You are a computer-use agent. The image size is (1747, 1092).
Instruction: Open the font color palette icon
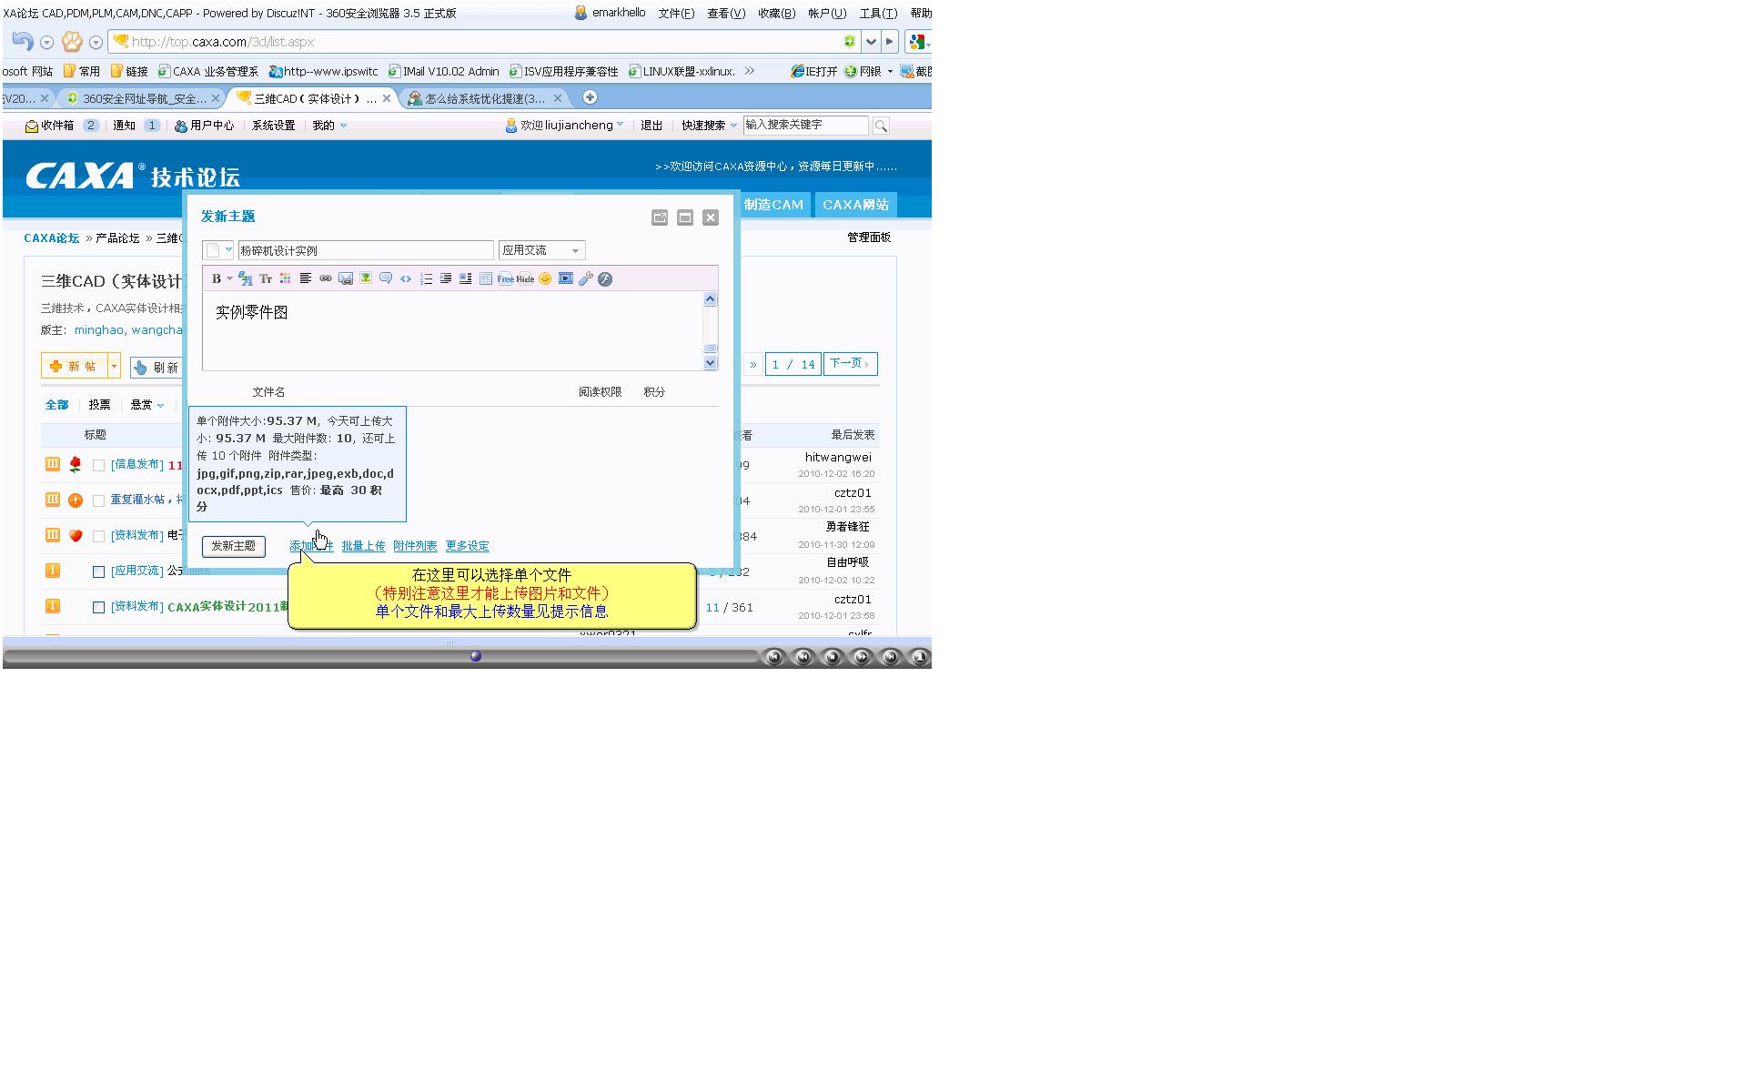click(x=286, y=278)
